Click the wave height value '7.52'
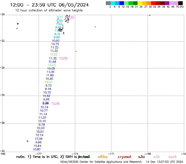 point(59,24)
